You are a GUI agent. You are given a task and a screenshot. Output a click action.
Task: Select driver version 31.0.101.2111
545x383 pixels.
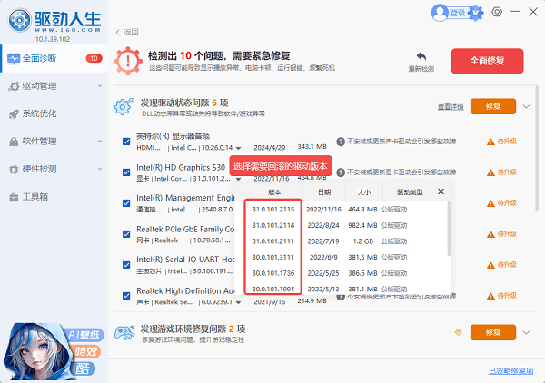tap(273, 241)
